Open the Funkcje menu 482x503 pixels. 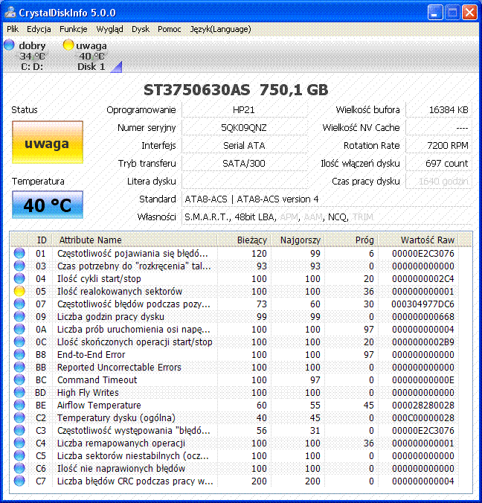tap(74, 29)
